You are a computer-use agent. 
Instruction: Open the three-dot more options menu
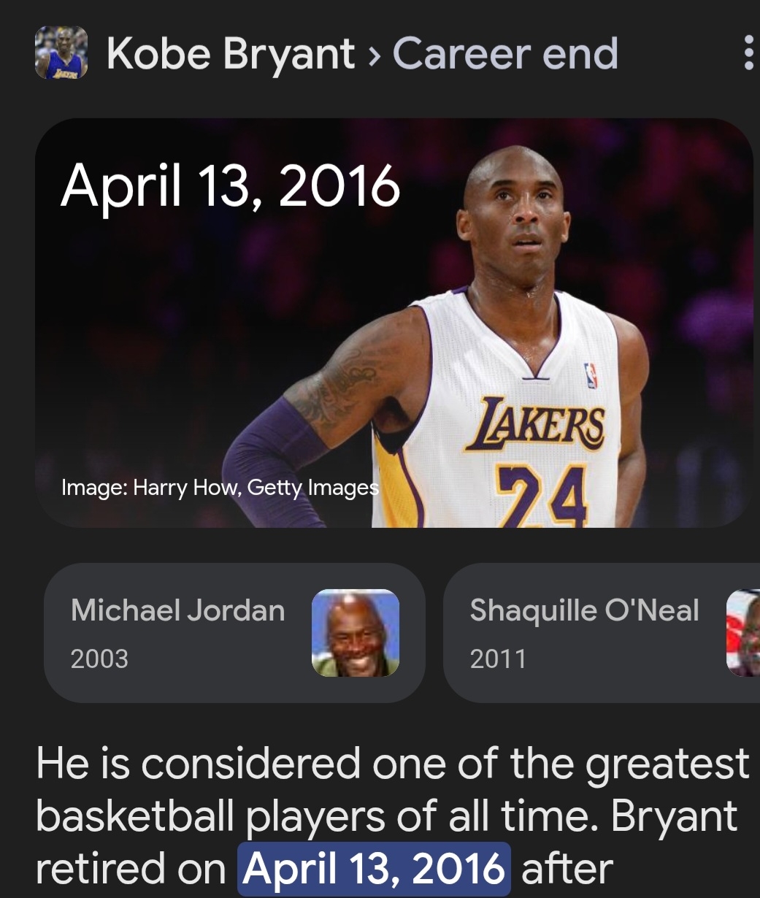[748, 53]
